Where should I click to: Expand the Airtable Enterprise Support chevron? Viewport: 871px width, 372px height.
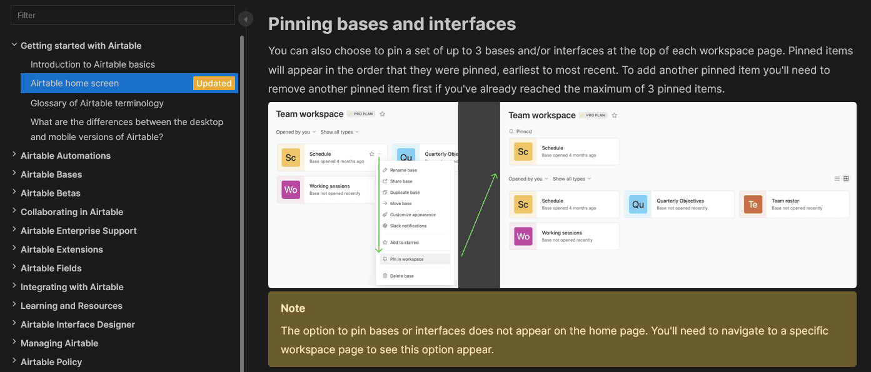14,230
